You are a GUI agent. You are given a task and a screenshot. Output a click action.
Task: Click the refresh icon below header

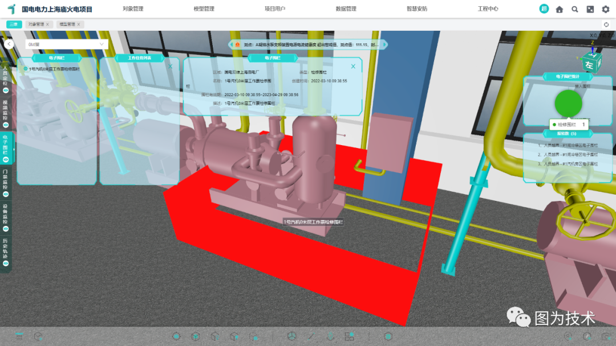pos(606,24)
